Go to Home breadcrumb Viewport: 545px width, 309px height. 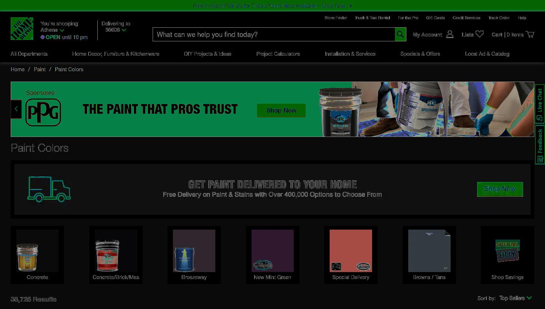pyautogui.click(x=18, y=69)
